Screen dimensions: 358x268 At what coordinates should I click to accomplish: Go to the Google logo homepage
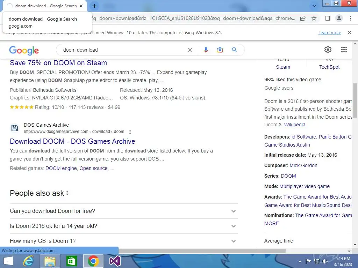24,50
